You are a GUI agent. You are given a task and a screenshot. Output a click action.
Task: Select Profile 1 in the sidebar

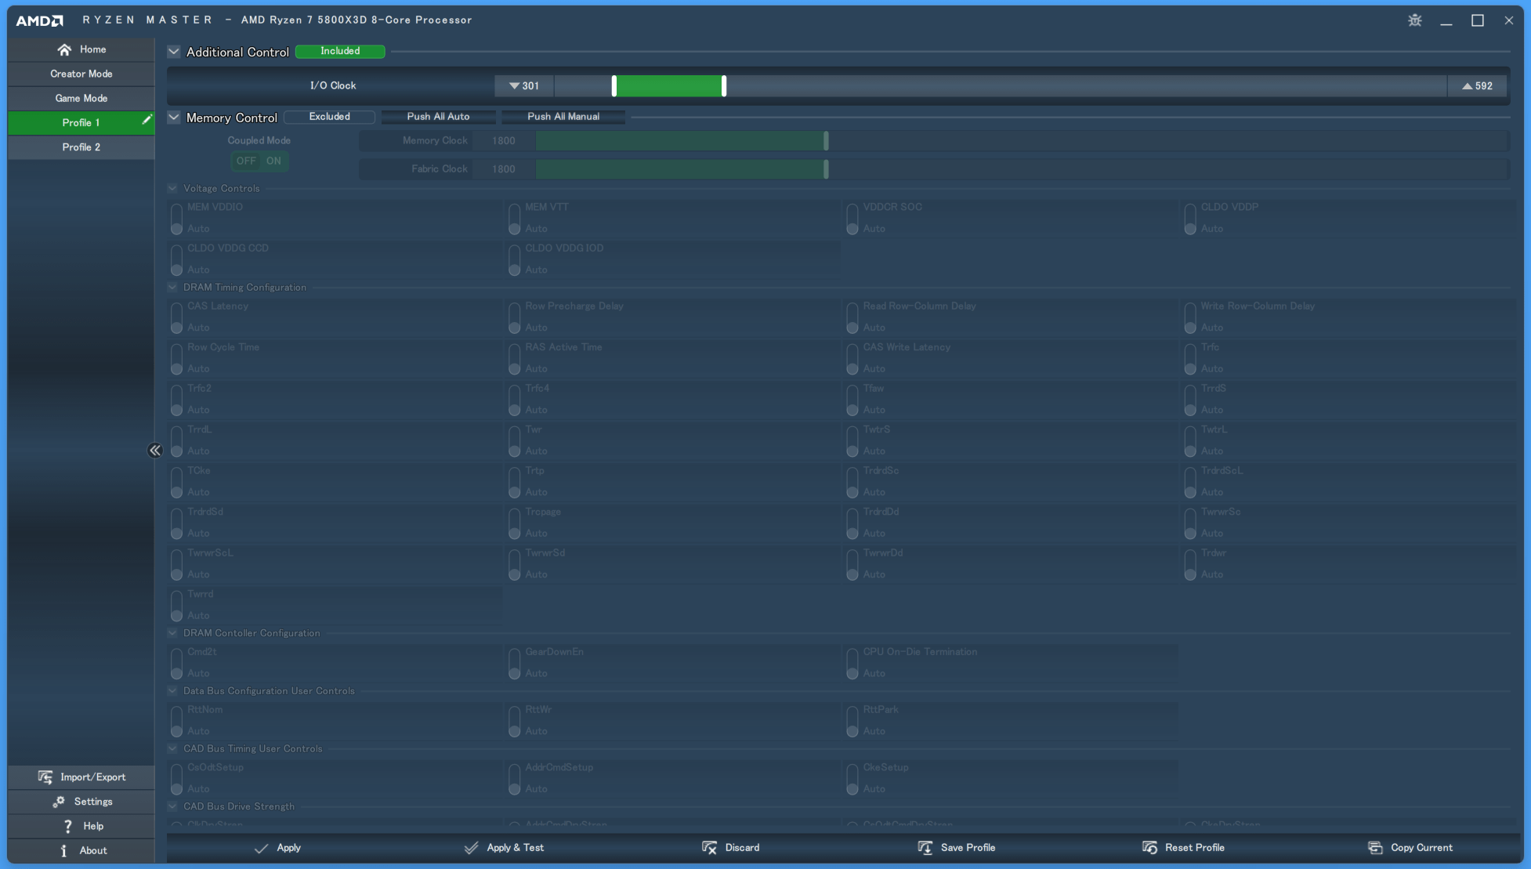click(81, 122)
